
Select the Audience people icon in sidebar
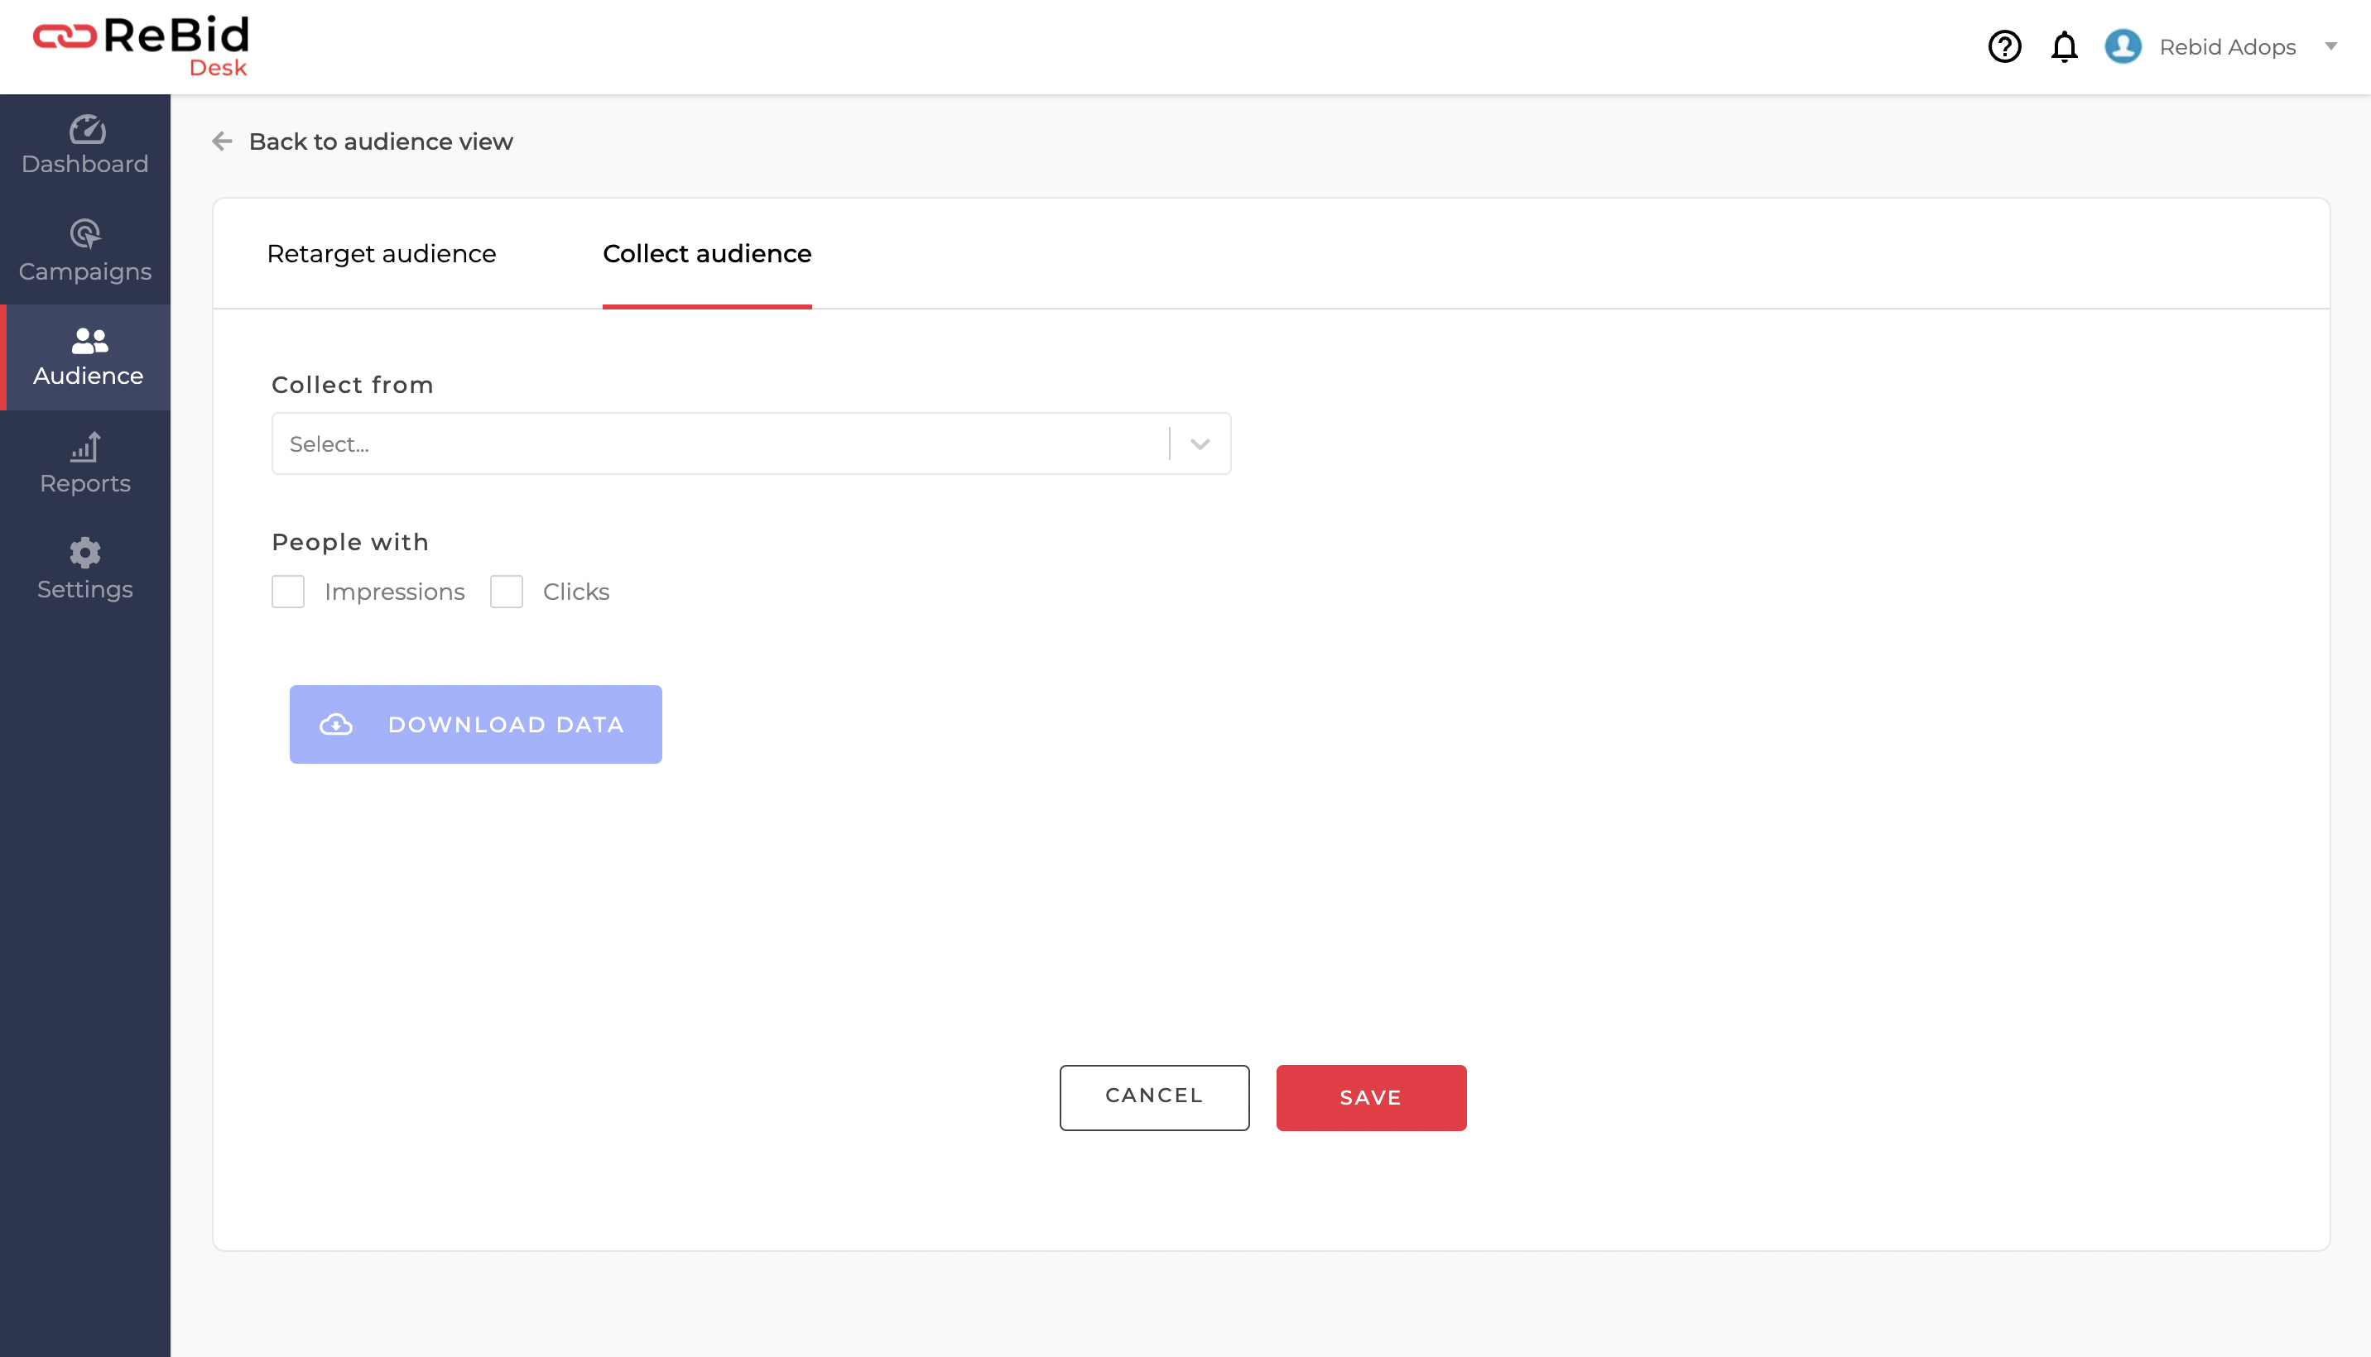point(89,341)
